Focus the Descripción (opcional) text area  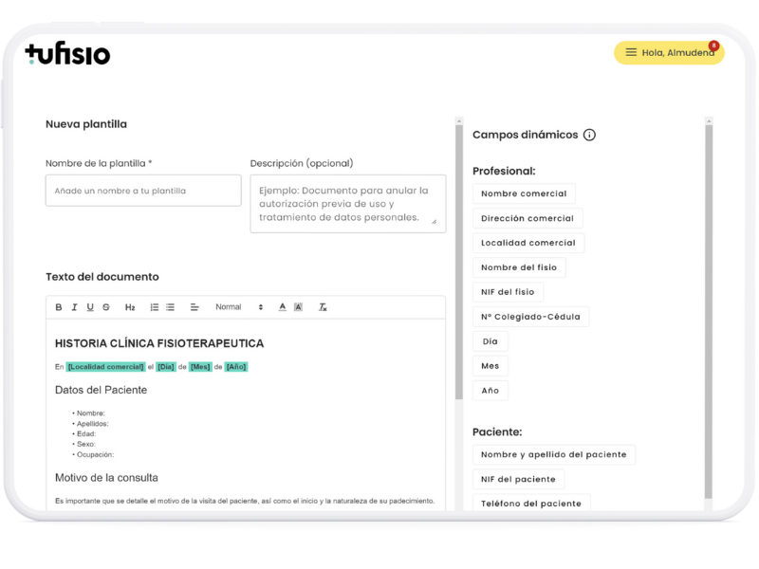348,204
